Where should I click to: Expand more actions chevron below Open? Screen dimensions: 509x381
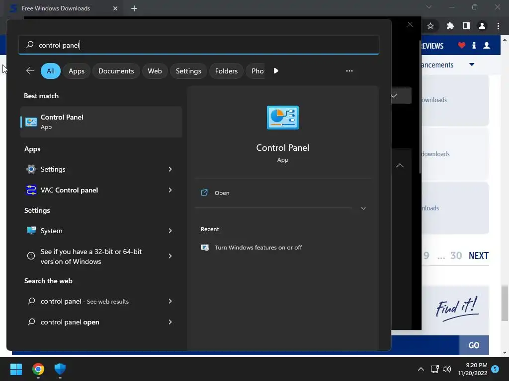click(363, 208)
